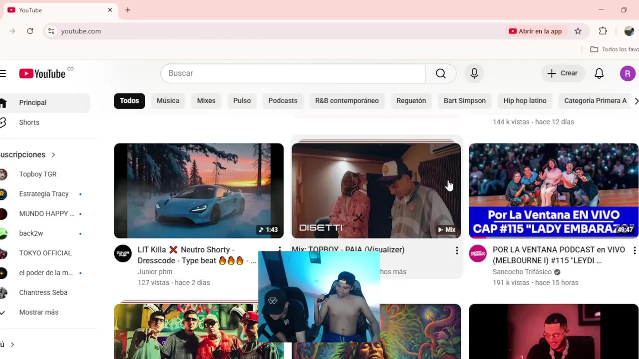
Task: Open Sancocho Trifásico channel name
Action: pyautogui.click(x=522, y=272)
